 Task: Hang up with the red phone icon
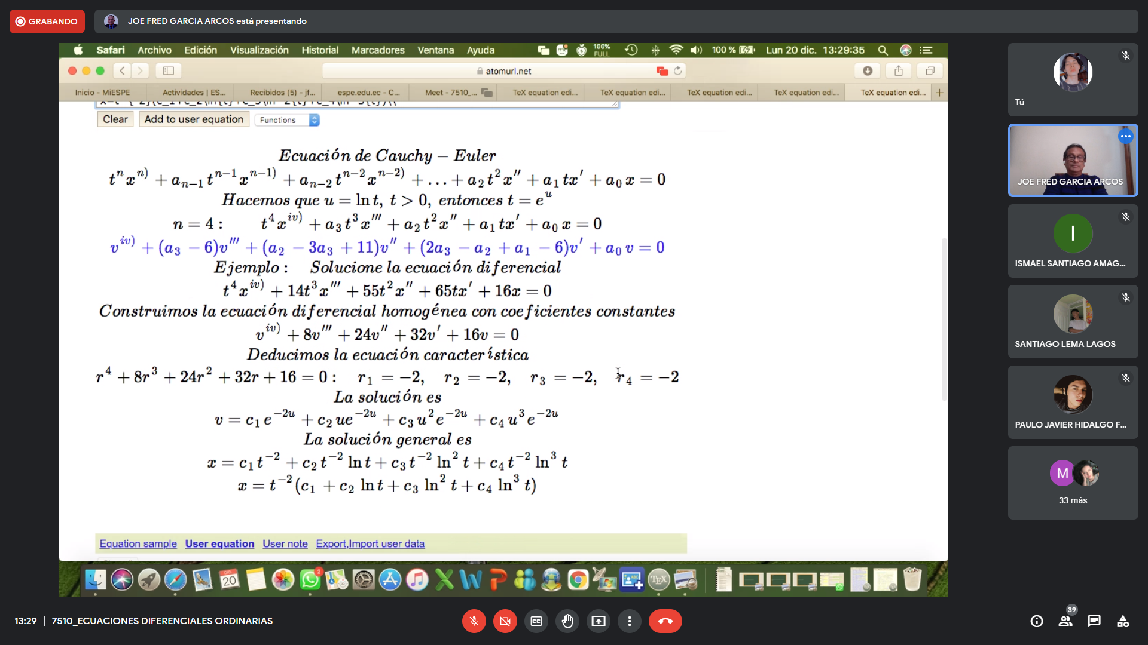click(665, 621)
